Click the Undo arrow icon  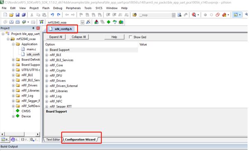pyautogui.click(x=52, y=15)
